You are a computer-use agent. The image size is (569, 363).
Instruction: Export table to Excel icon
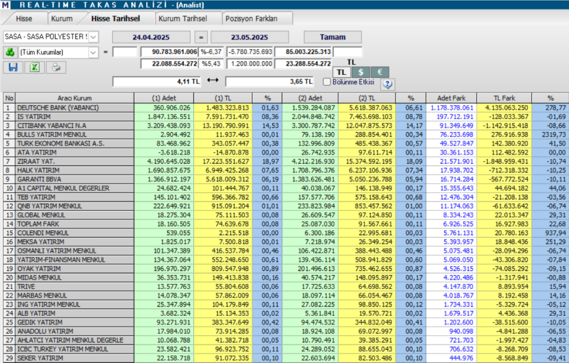pyautogui.click(x=34, y=68)
